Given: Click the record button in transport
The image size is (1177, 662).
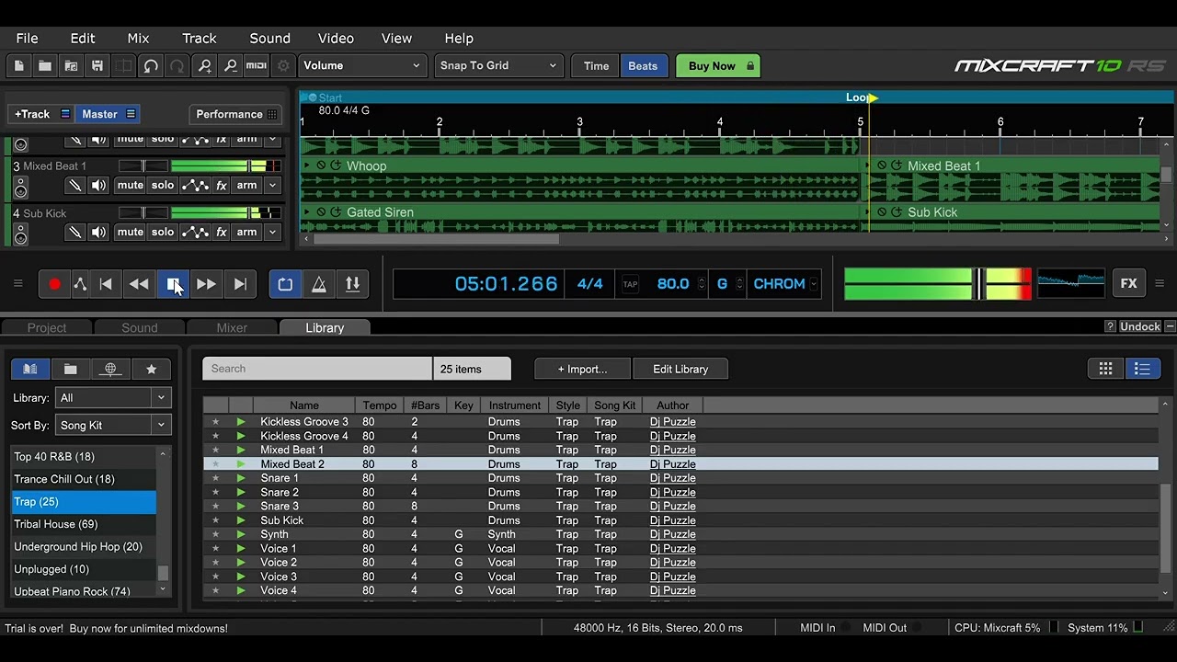Looking at the screenshot, I should pos(54,284).
